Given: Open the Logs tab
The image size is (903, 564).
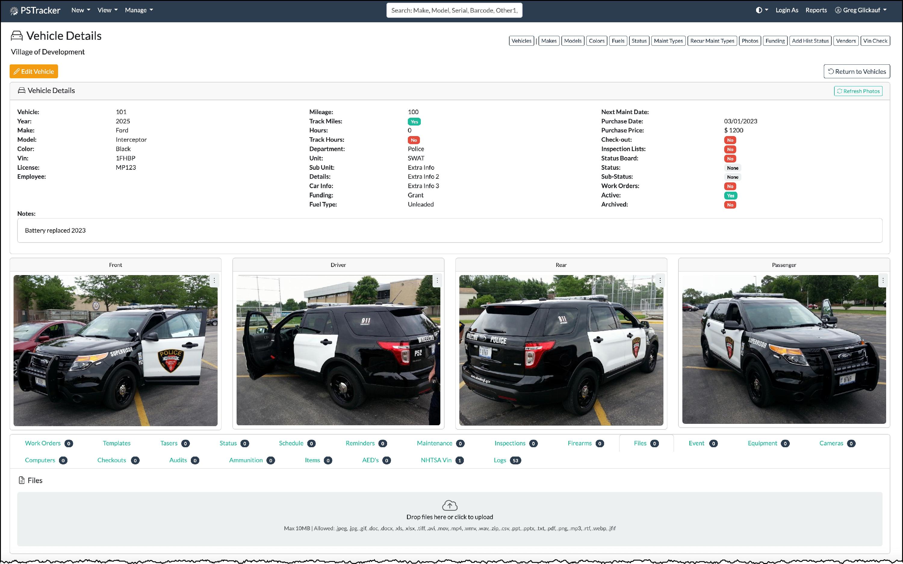Looking at the screenshot, I should [500, 460].
